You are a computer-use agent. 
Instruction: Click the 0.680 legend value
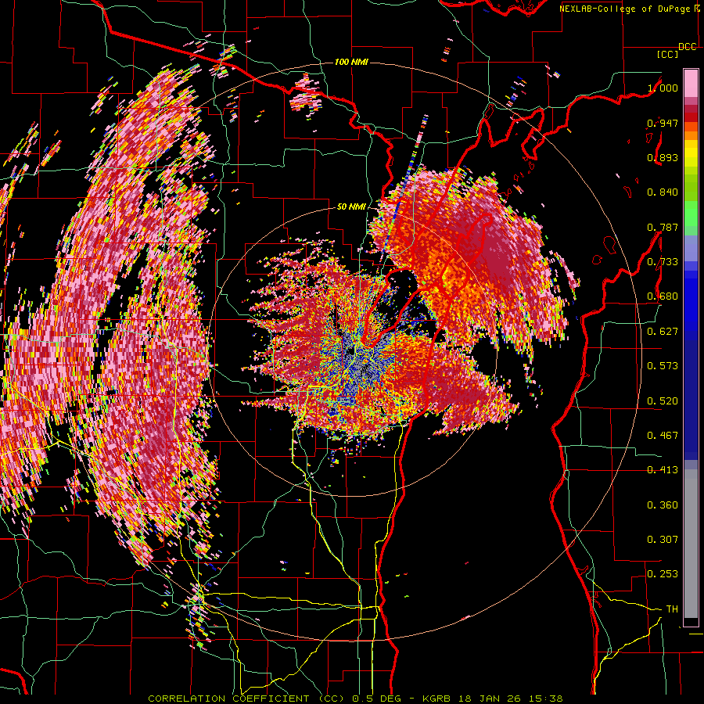click(x=663, y=296)
